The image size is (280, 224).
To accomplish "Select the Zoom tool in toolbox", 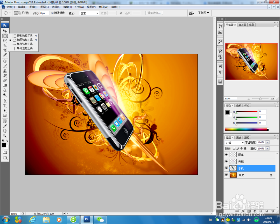I will (5, 136).
